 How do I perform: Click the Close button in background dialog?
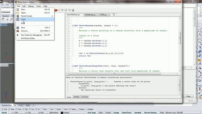(188, 96)
